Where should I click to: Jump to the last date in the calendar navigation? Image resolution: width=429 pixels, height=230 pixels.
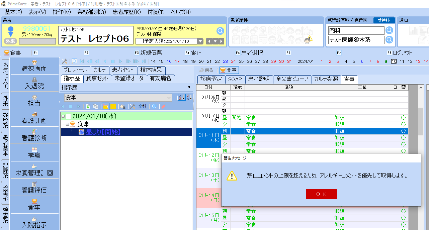coord(144,61)
